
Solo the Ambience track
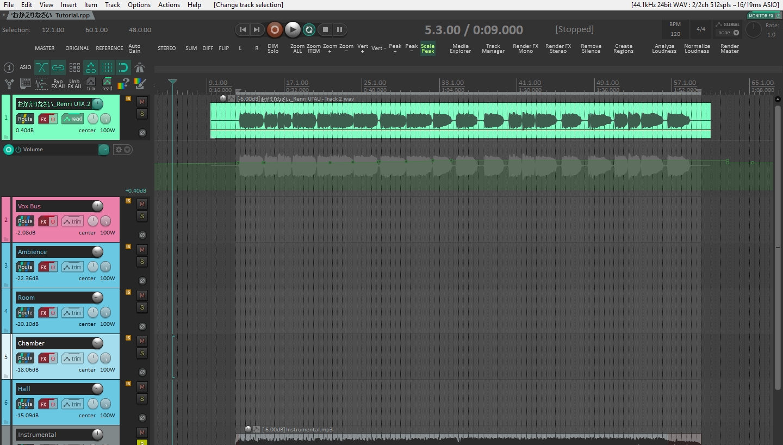click(x=142, y=262)
